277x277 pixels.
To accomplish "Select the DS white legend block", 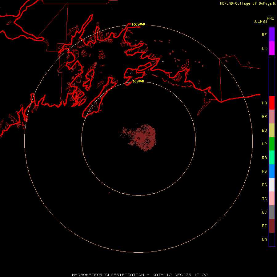I will (x=272, y=185).
